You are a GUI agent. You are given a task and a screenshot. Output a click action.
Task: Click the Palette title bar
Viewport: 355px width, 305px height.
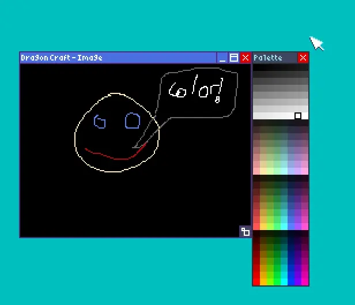[274, 58]
